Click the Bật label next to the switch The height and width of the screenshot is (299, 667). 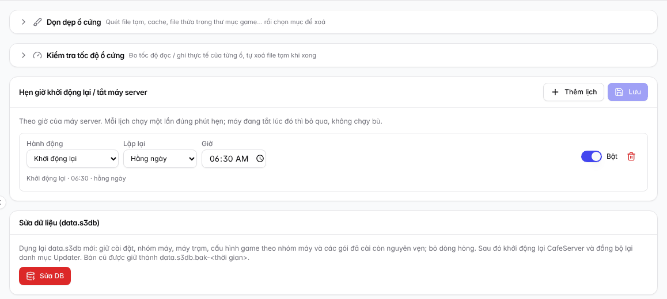612,156
